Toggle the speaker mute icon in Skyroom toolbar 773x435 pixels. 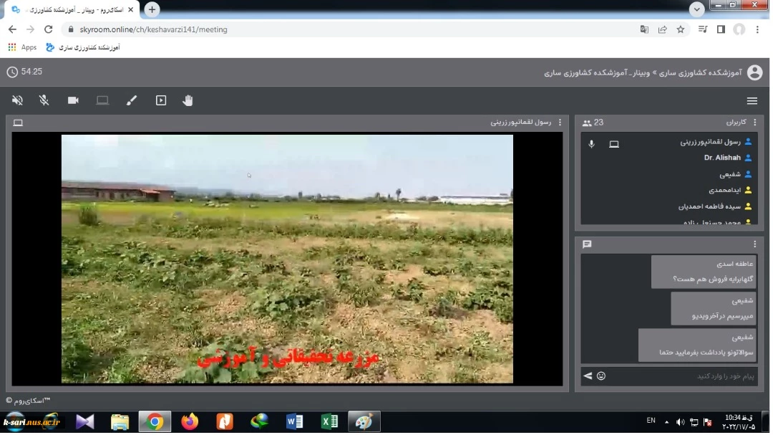pyautogui.click(x=17, y=101)
